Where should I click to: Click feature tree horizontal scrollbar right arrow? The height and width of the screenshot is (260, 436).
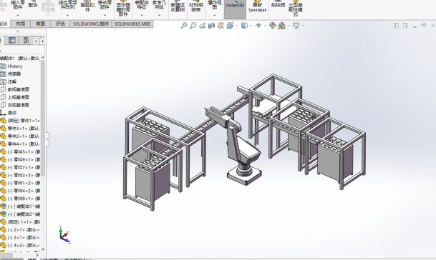(x=37, y=255)
